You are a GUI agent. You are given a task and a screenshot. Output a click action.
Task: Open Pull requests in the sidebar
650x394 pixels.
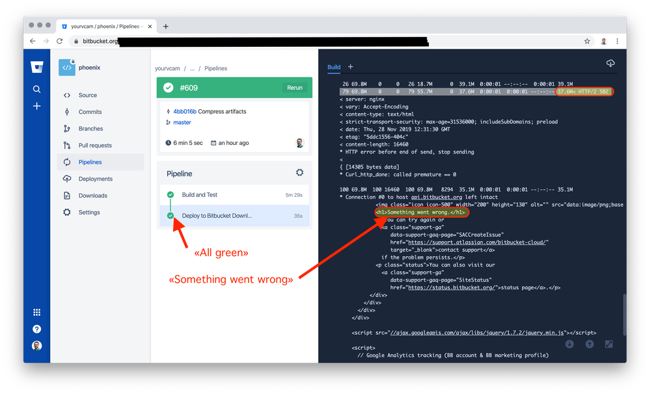pyautogui.click(x=100, y=146)
